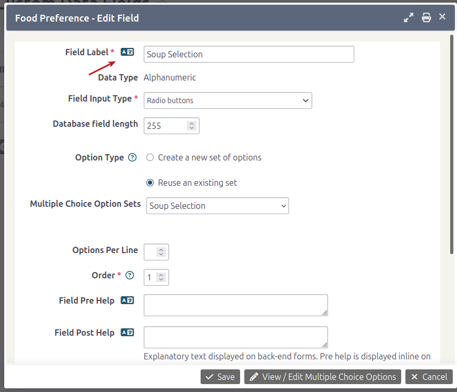This screenshot has height=392, width=457.
Task: Close the Food Preference dialog
Action: coord(442,17)
